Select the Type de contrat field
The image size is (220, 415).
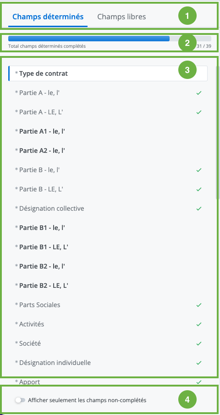coord(108,73)
